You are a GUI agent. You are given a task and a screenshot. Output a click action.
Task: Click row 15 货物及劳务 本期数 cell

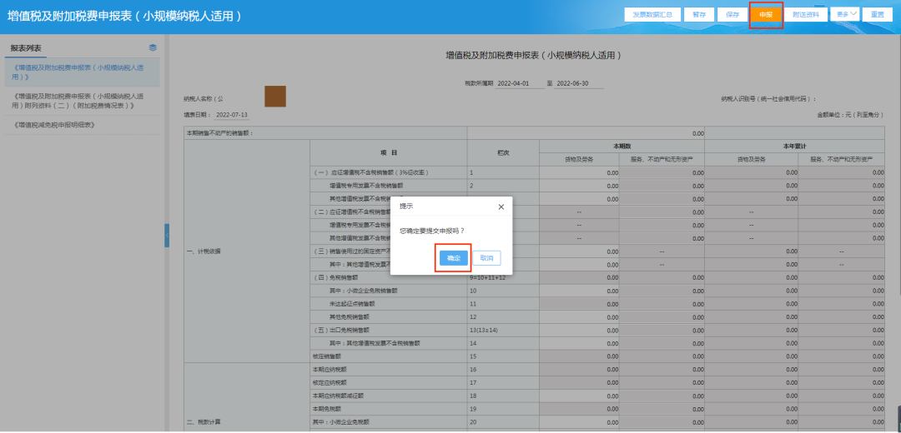point(579,356)
